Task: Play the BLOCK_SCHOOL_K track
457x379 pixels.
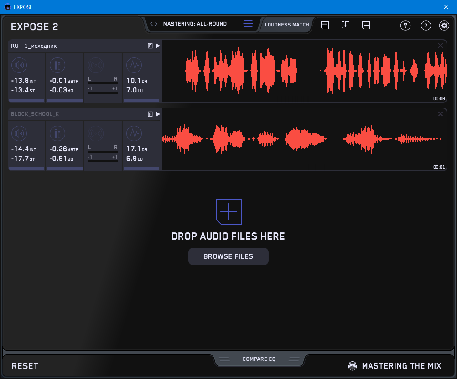Action: 158,114
